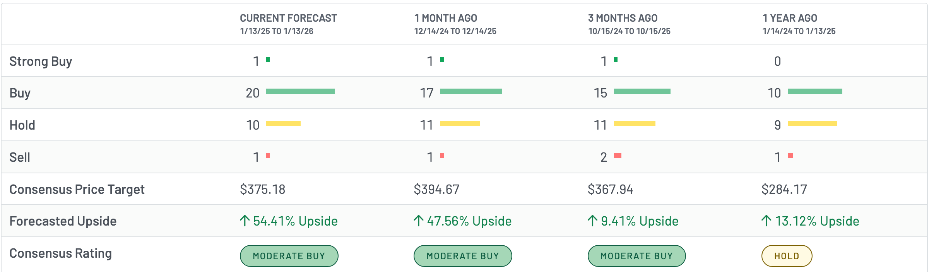Click the yellow HOLD rating badge
The width and height of the screenshot is (929, 272).
tap(787, 256)
